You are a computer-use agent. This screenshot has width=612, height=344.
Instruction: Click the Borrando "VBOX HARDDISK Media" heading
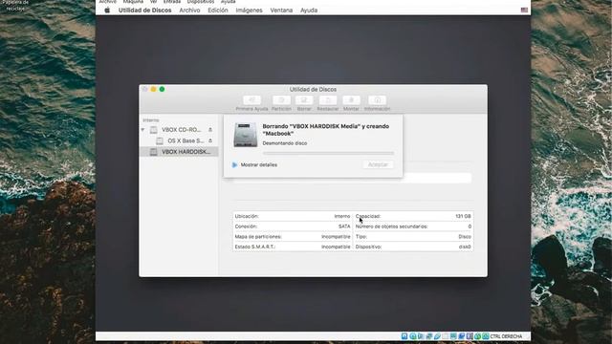point(325,130)
